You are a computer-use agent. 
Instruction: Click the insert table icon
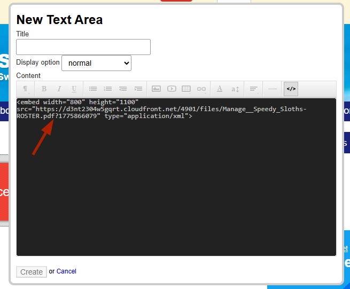pyautogui.click(x=186, y=89)
